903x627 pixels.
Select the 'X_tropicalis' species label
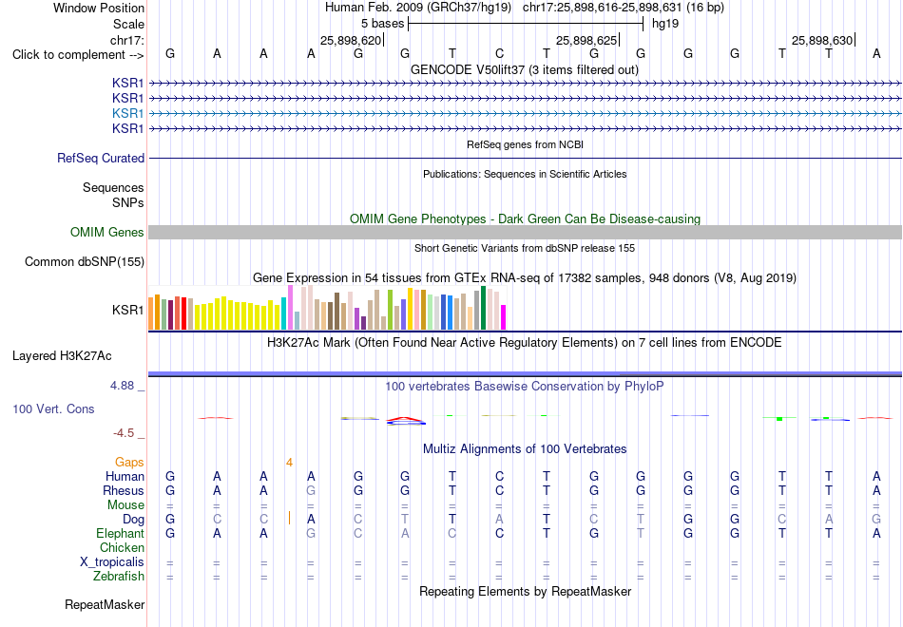pos(112,562)
